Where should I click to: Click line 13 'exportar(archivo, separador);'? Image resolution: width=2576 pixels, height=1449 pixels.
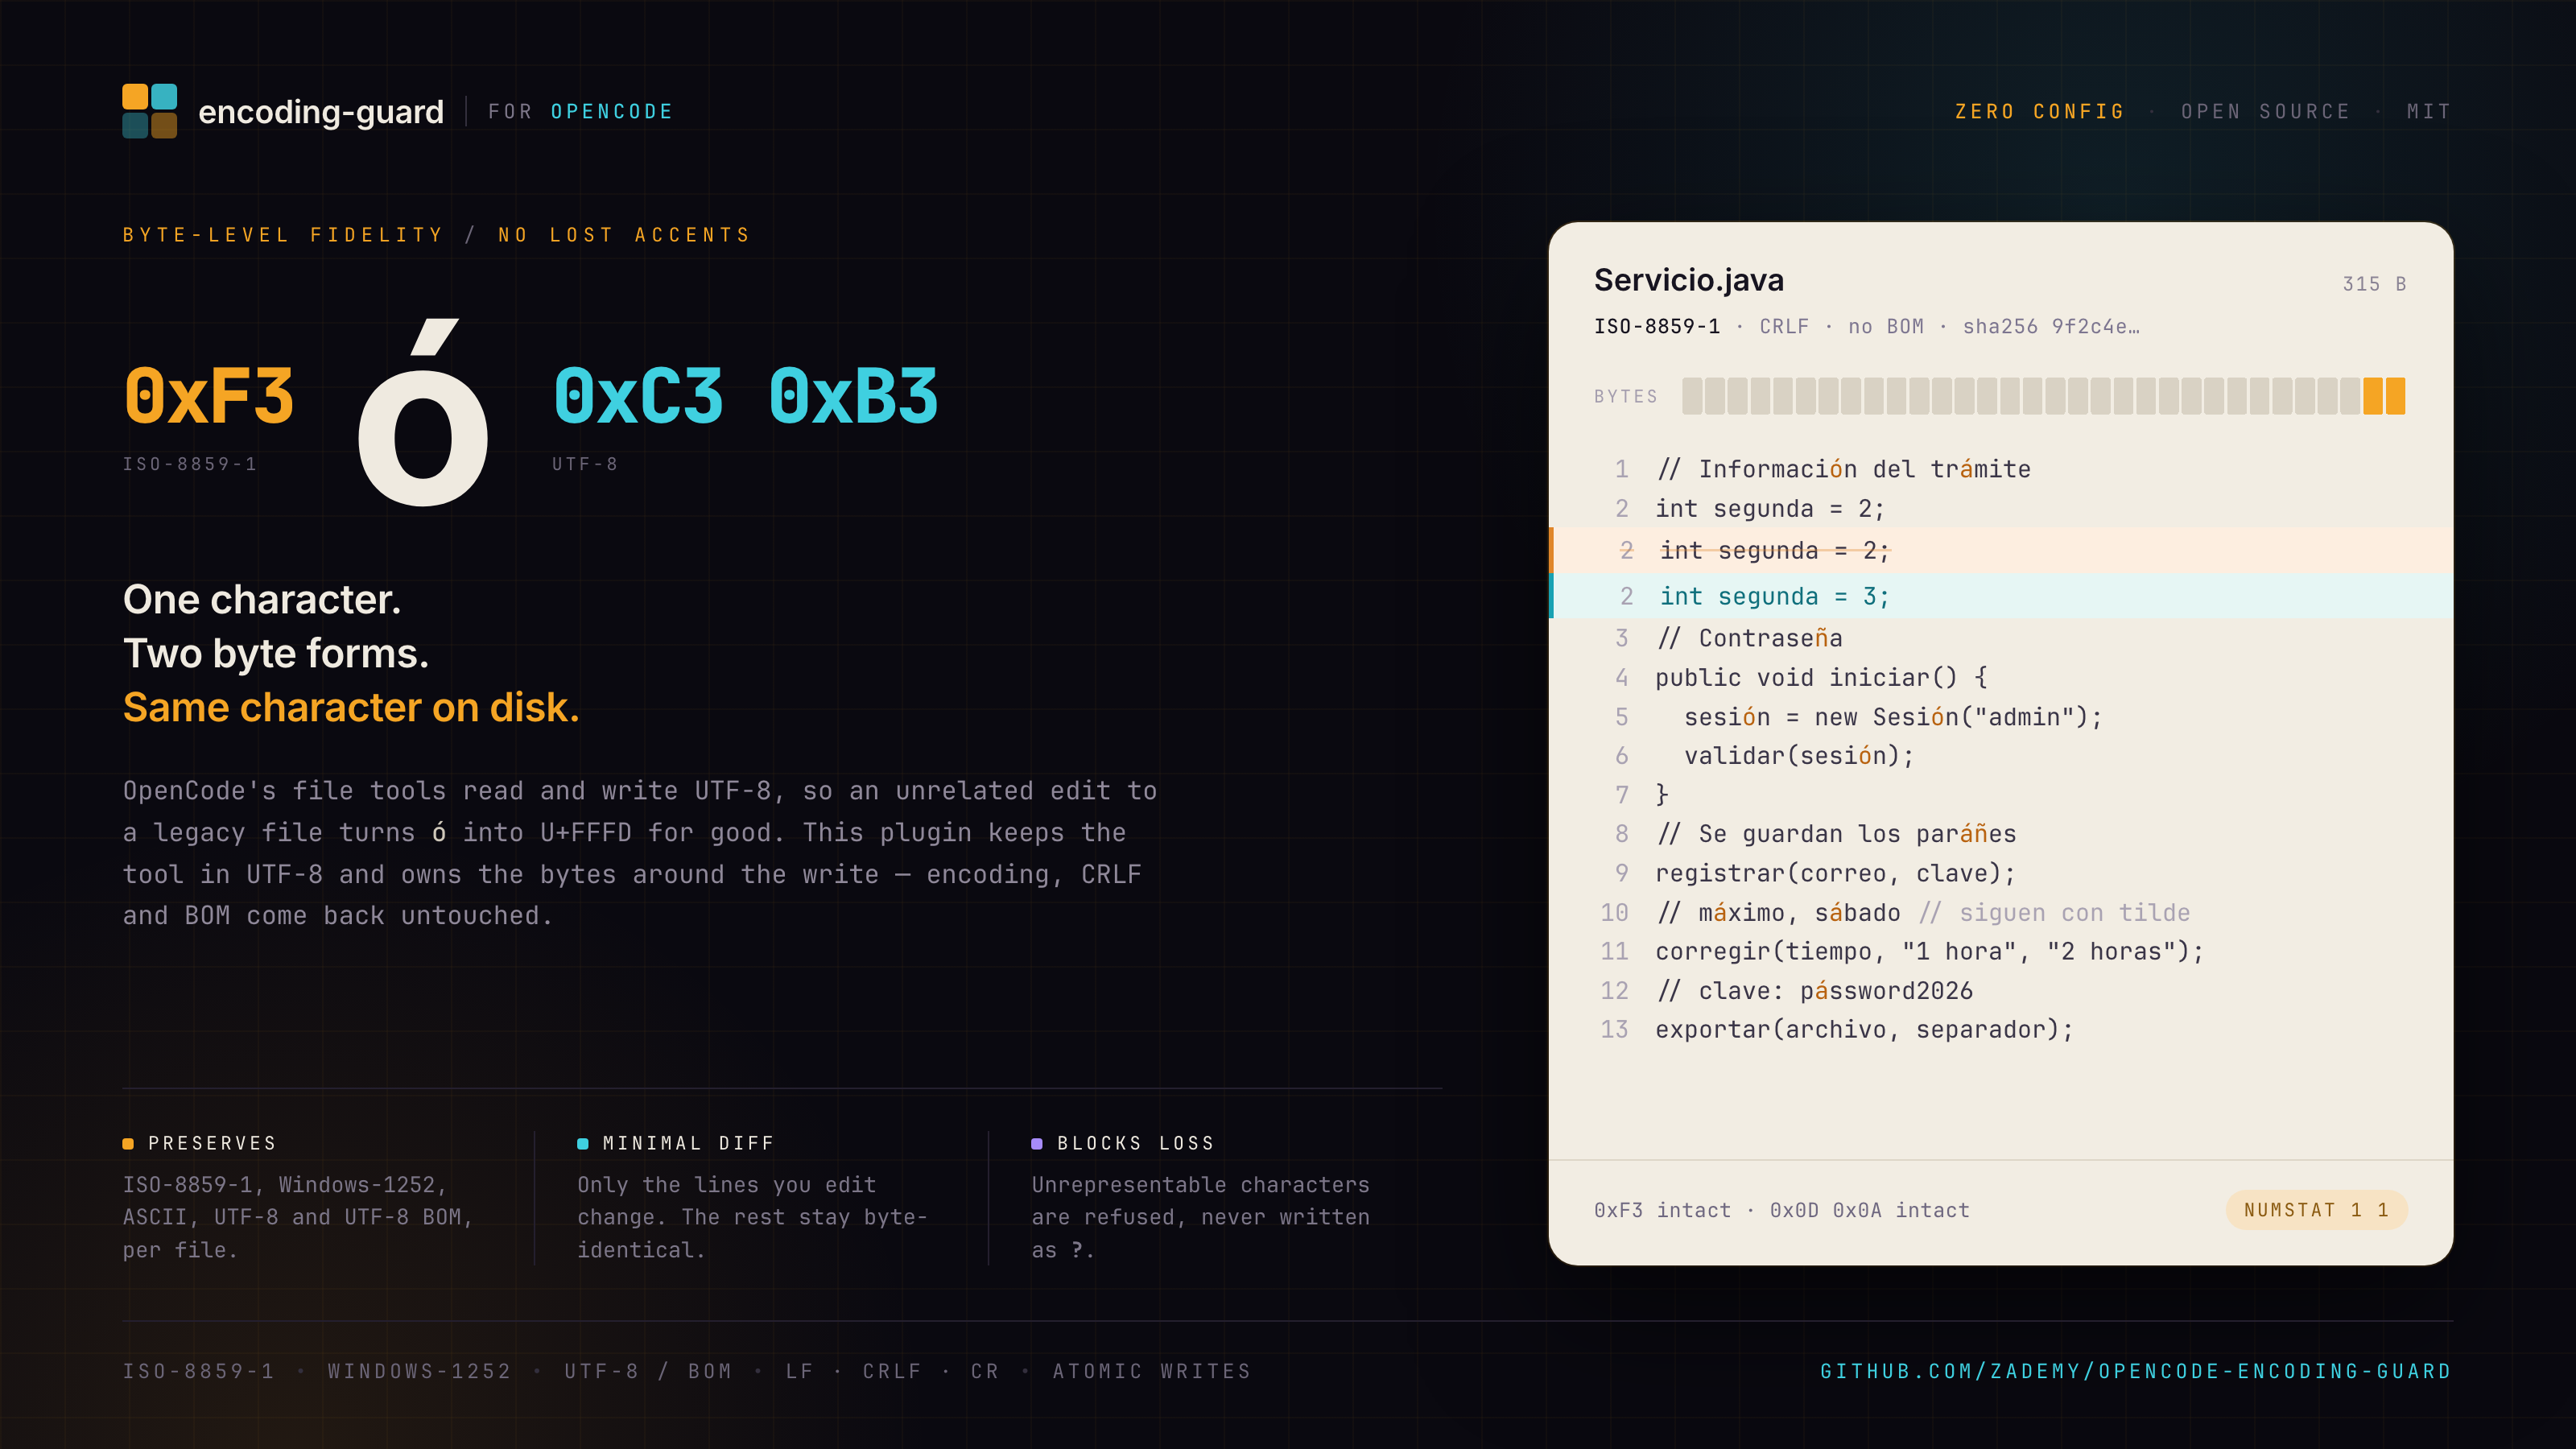pos(1864,1029)
